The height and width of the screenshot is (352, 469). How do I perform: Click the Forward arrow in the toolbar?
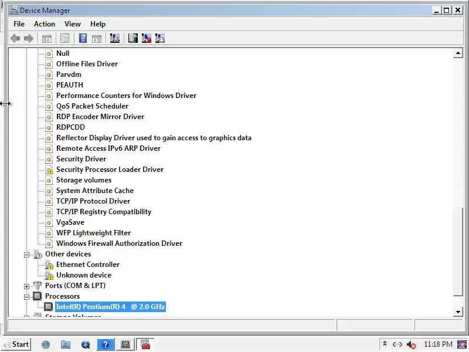pos(29,38)
